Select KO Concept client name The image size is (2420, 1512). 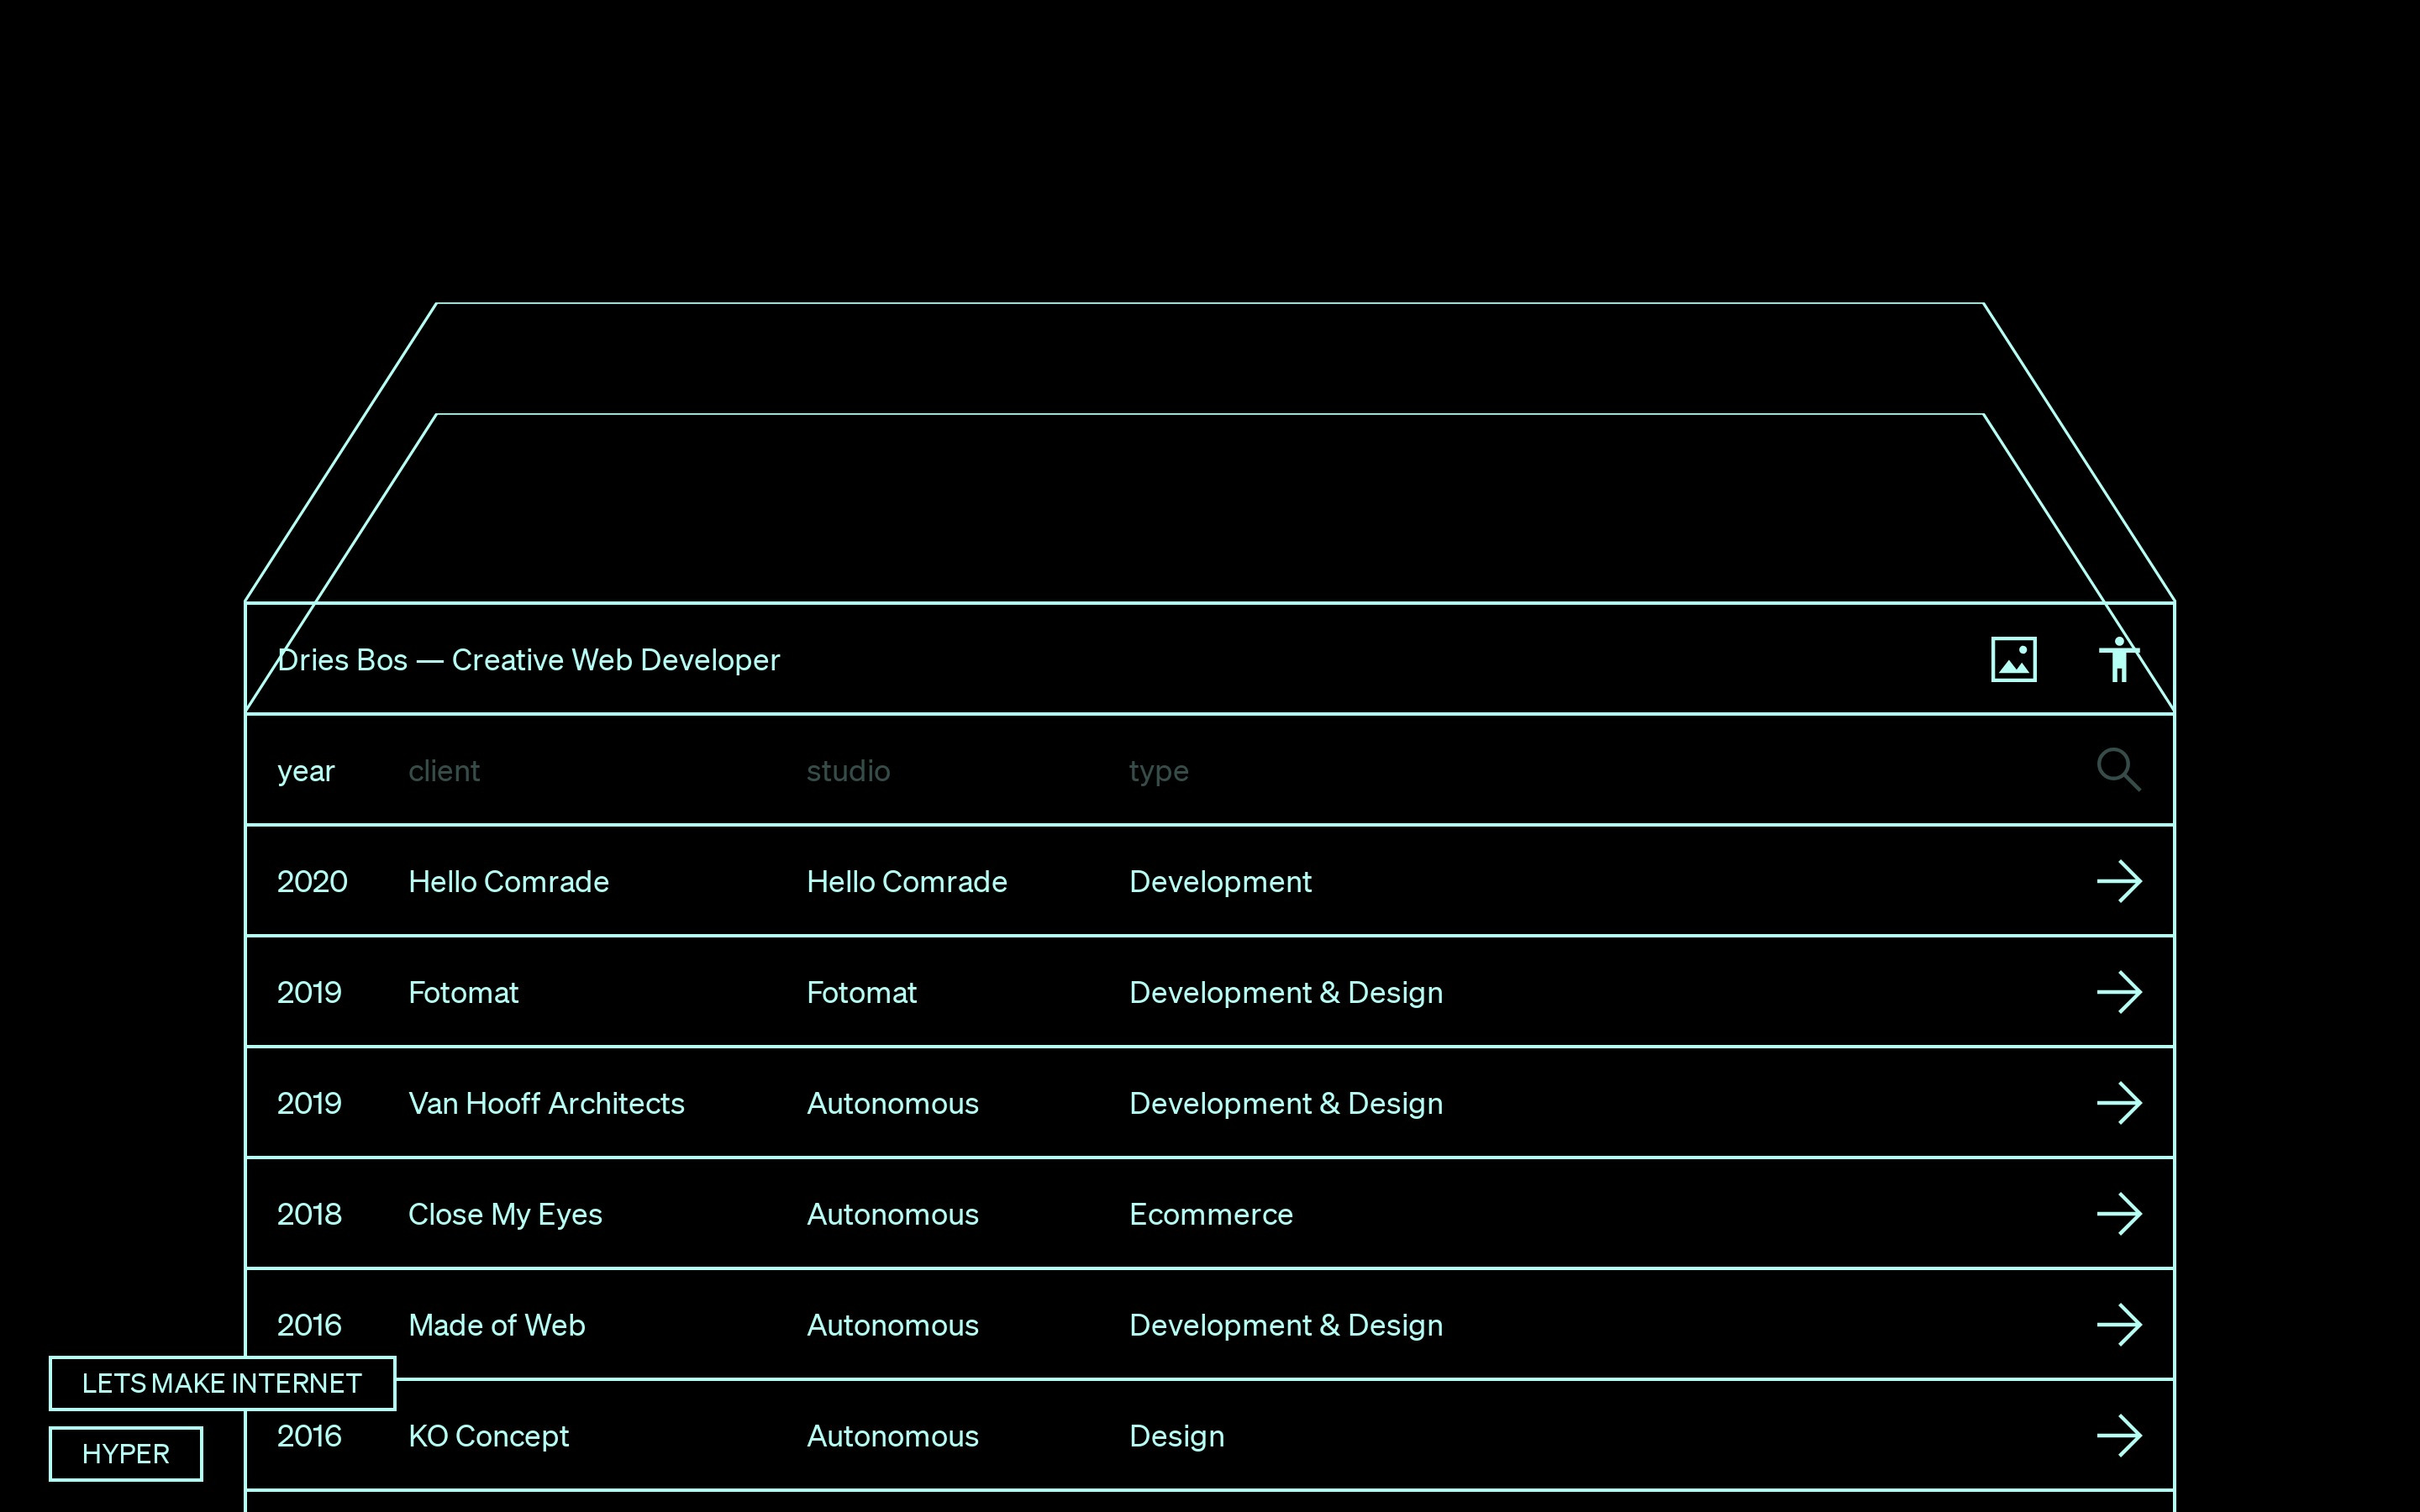pos(488,1436)
